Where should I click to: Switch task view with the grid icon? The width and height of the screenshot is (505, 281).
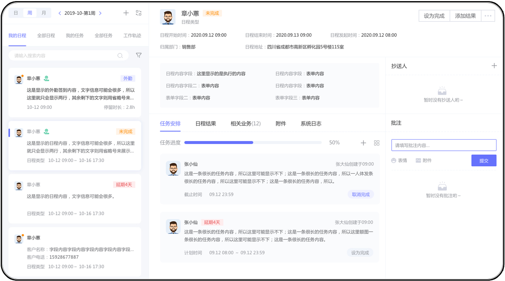tap(377, 143)
